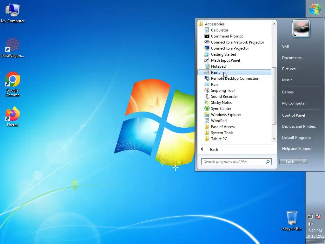Open Control Panel
325x244 pixels.
293,115
